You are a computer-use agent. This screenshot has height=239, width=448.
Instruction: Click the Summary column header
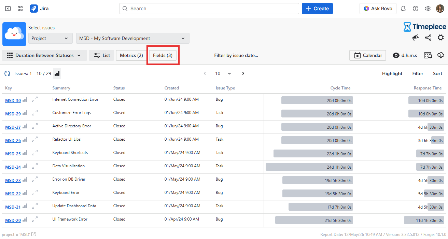click(x=61, y=88)
